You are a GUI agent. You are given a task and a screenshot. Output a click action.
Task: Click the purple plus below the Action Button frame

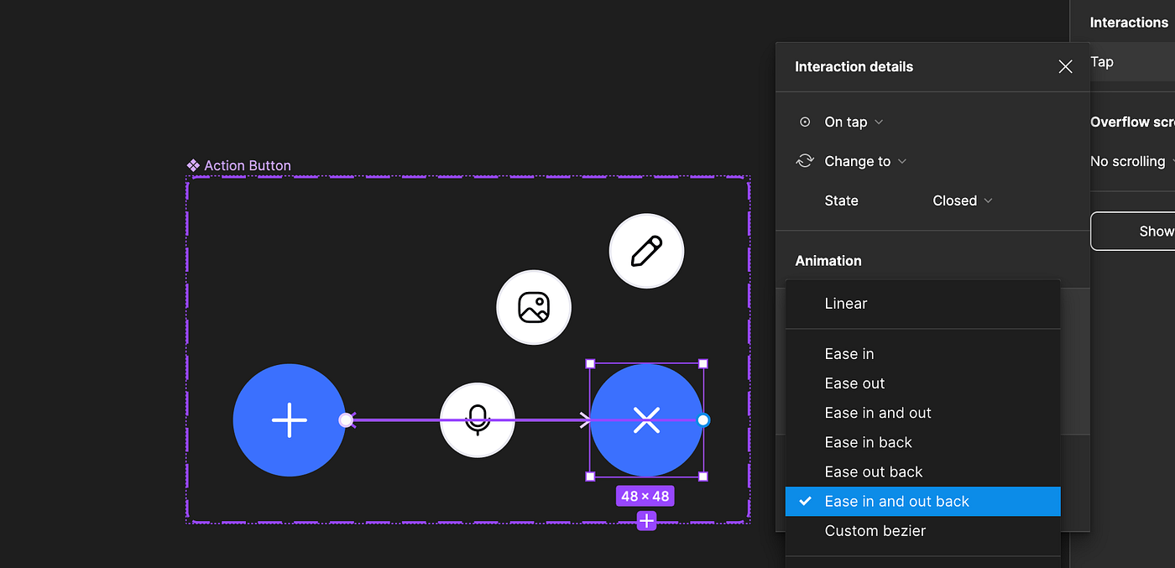646,521
